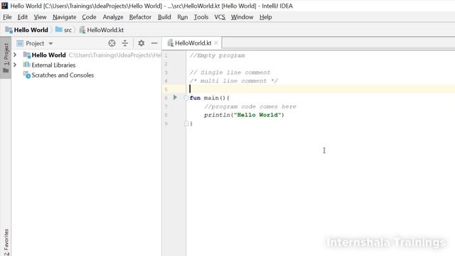This screenshot has height=256, width=455.
Task: Open the Build menu
Action: coord(164,17)
